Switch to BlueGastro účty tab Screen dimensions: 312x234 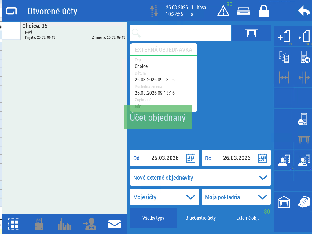point(200,218)
